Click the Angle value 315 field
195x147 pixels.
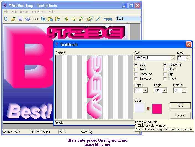[x=158, y=90]
